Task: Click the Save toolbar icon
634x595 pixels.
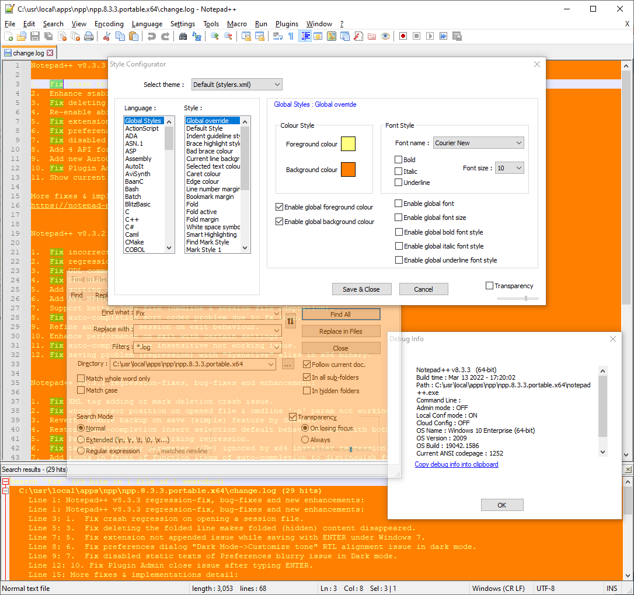Action: coord(35,36)
